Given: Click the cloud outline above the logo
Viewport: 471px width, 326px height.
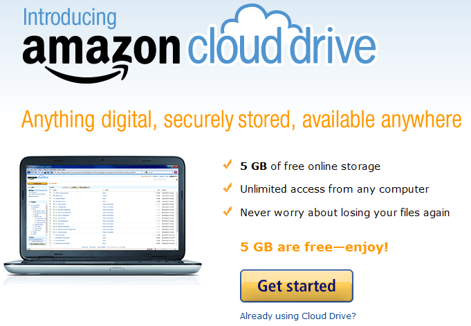Looking at the screenshot, I should 260,19.
